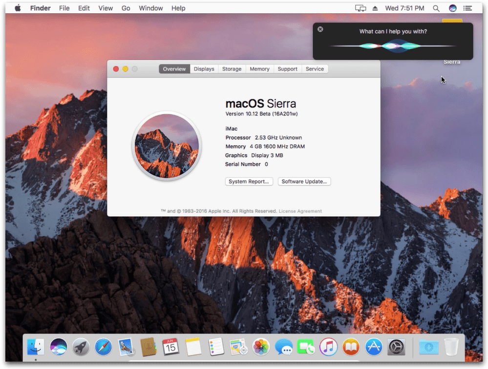Open Notes app in Dock

click(193, 347)
